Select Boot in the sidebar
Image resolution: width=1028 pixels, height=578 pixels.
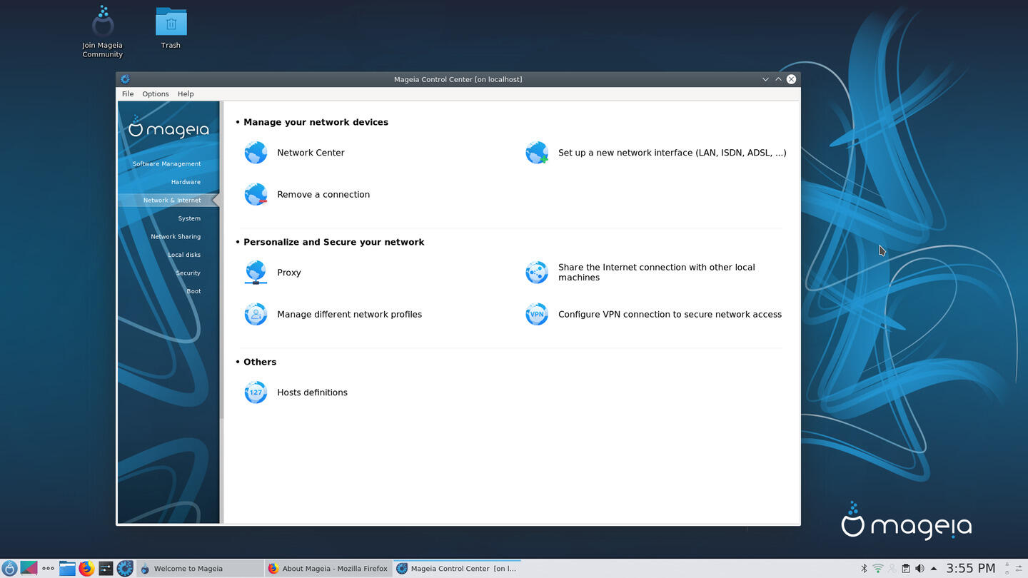194,291
